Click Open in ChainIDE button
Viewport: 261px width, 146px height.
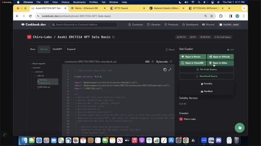[192, 63]
